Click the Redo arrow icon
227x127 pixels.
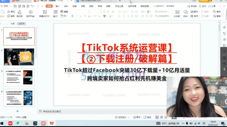38,6
